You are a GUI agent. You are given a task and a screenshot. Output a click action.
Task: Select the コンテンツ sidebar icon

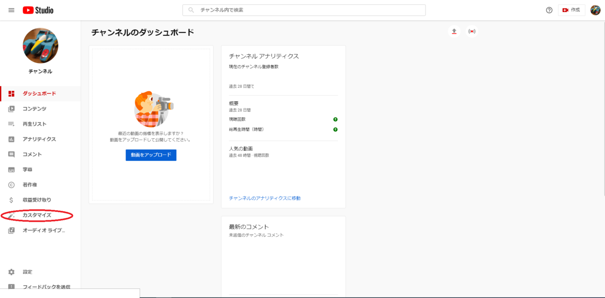11,108
